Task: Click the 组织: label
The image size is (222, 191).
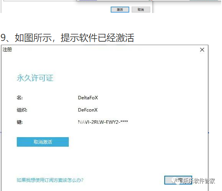Action: 22,110
